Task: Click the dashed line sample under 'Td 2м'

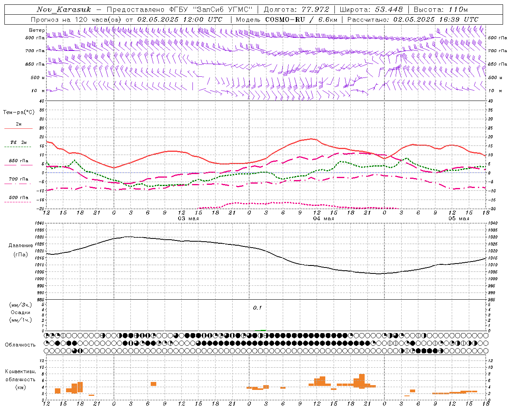Action: [x=18, y=147]
